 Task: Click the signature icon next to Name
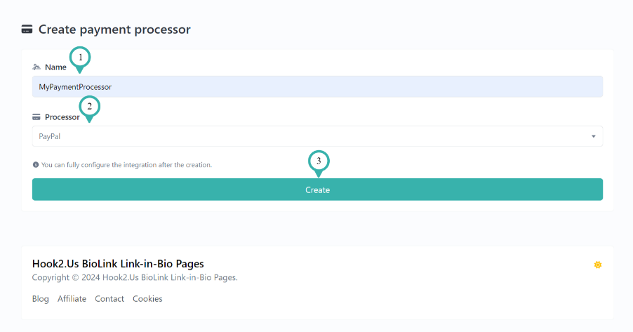[x=36, y=67]
